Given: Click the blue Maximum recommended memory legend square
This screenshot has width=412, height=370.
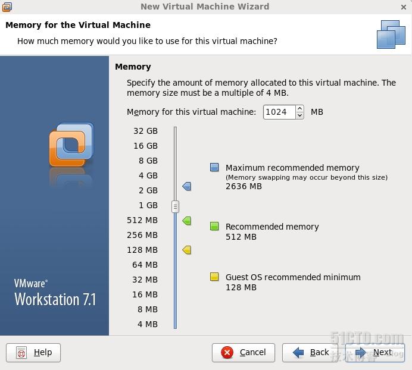Looking at the screenshot, I should click(x=214, y=167).
